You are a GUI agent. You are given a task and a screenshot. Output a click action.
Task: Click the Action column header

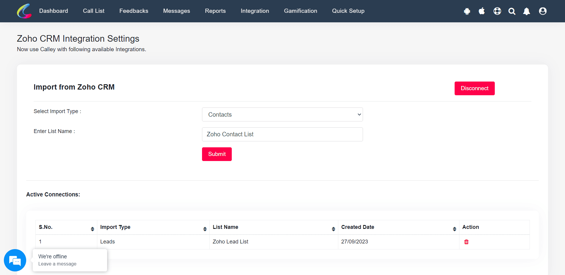494,227
